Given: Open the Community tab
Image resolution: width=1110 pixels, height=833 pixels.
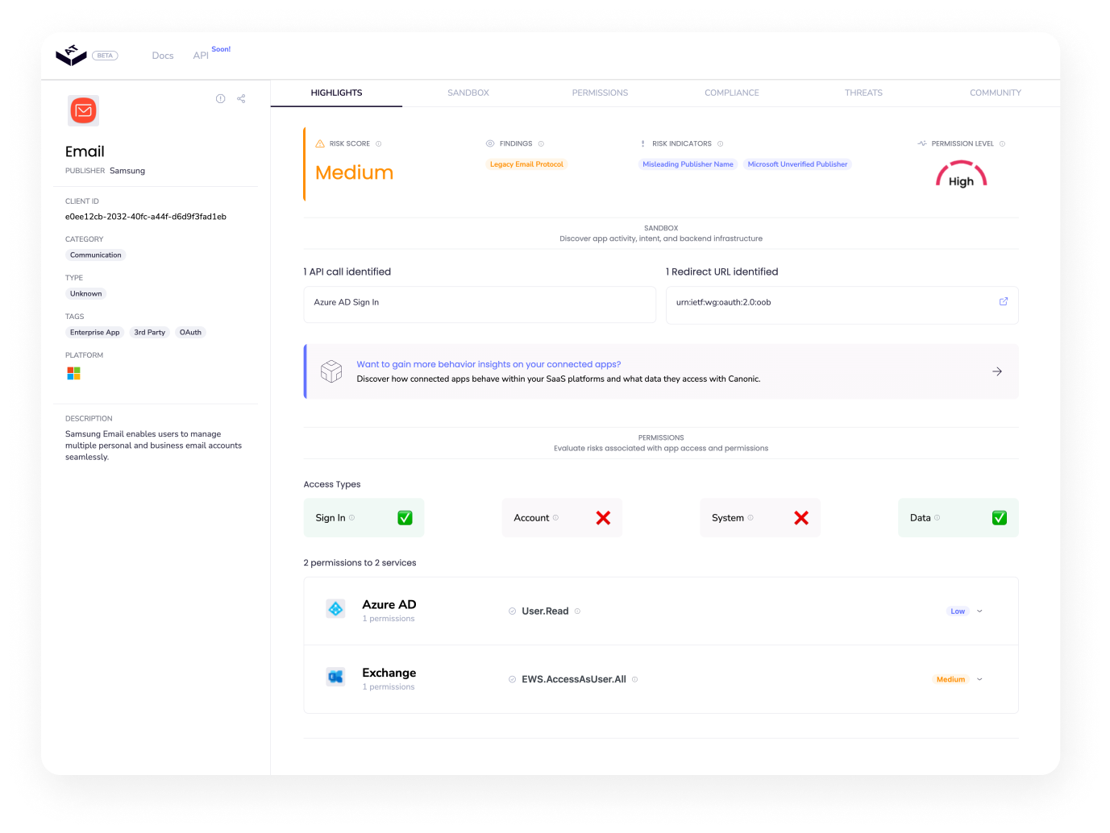Looking at the screenshot, I should click(x=996, y=93).
